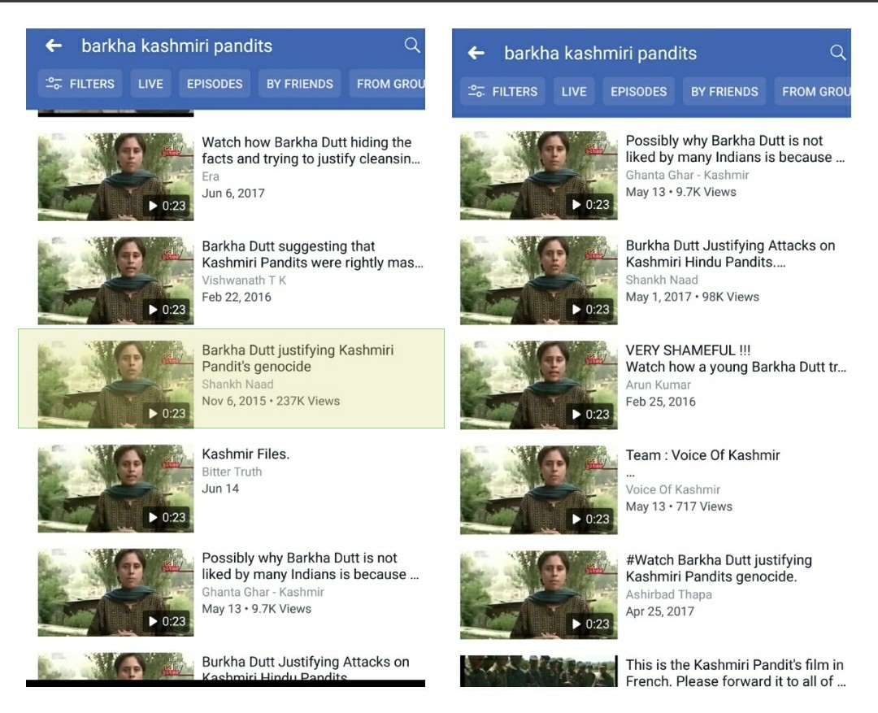Image resolution: width=878 pixels, height=713 pixels.
Task: Play thumbnail of 'Barkha Dutt suggesting that' video
Action: pos(116,280)
